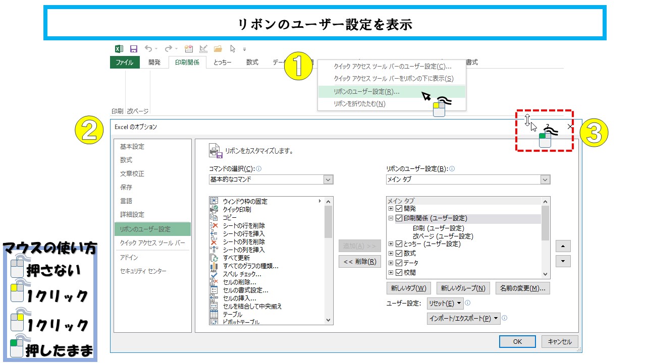Switch to the とっちー ribbon tab

[223, 63]
